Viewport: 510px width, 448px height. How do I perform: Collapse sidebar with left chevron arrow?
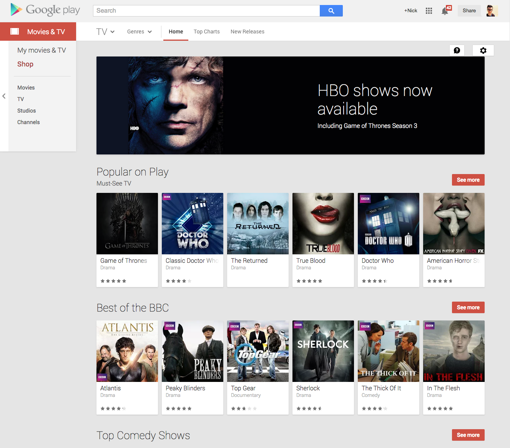pyautogui.click(x=4, y=96)
